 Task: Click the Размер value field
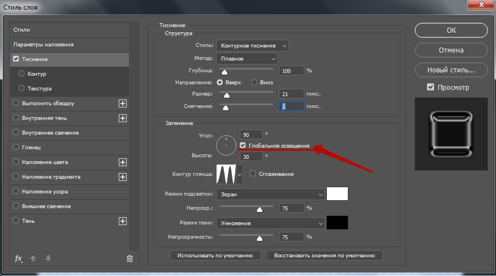(291, 94)
